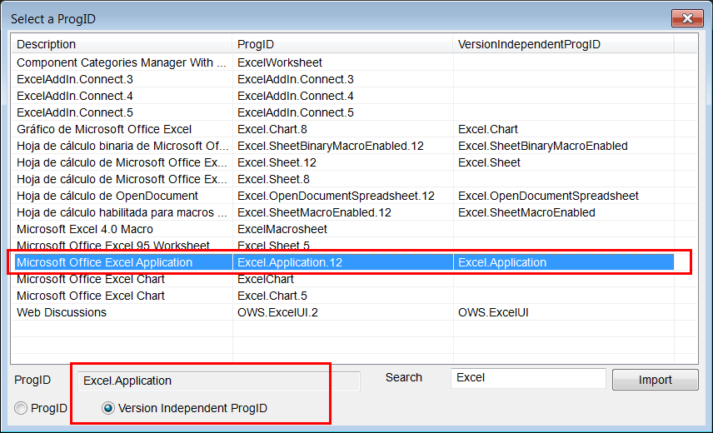This screenshot has width=713, height=433.
Task: Click the ExcelChart ProgID cell
Action: click(x=342, y=279)
